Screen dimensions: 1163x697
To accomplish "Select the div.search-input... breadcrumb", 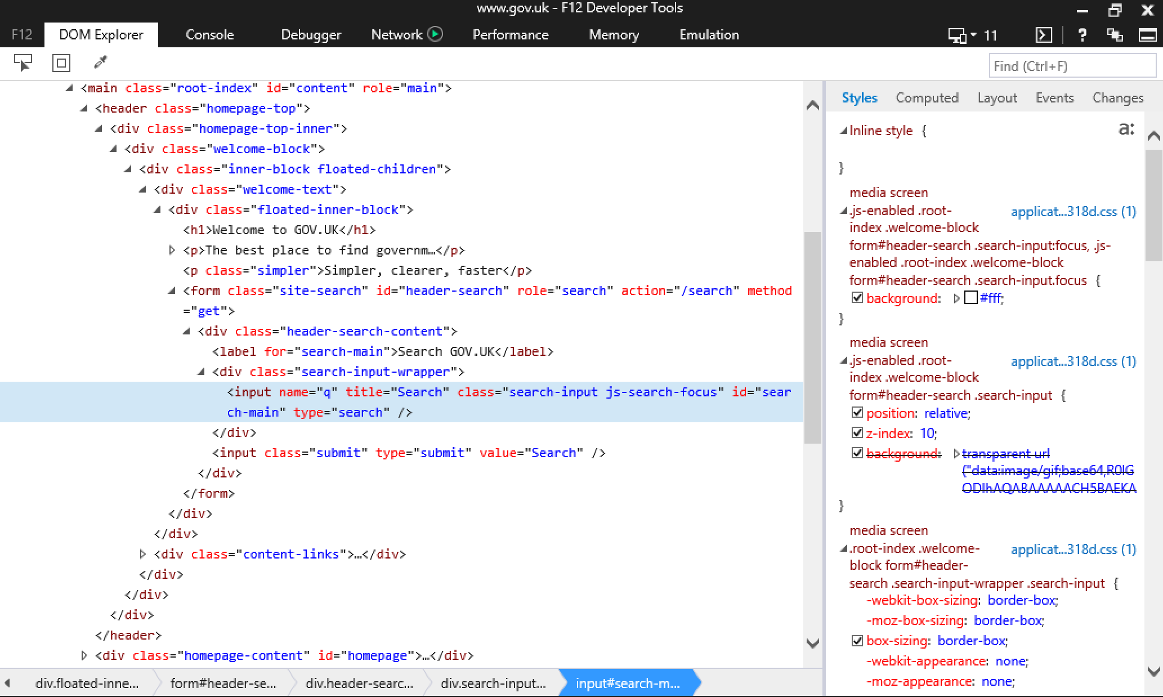I will pyautogui.click(x=493, y=683).
